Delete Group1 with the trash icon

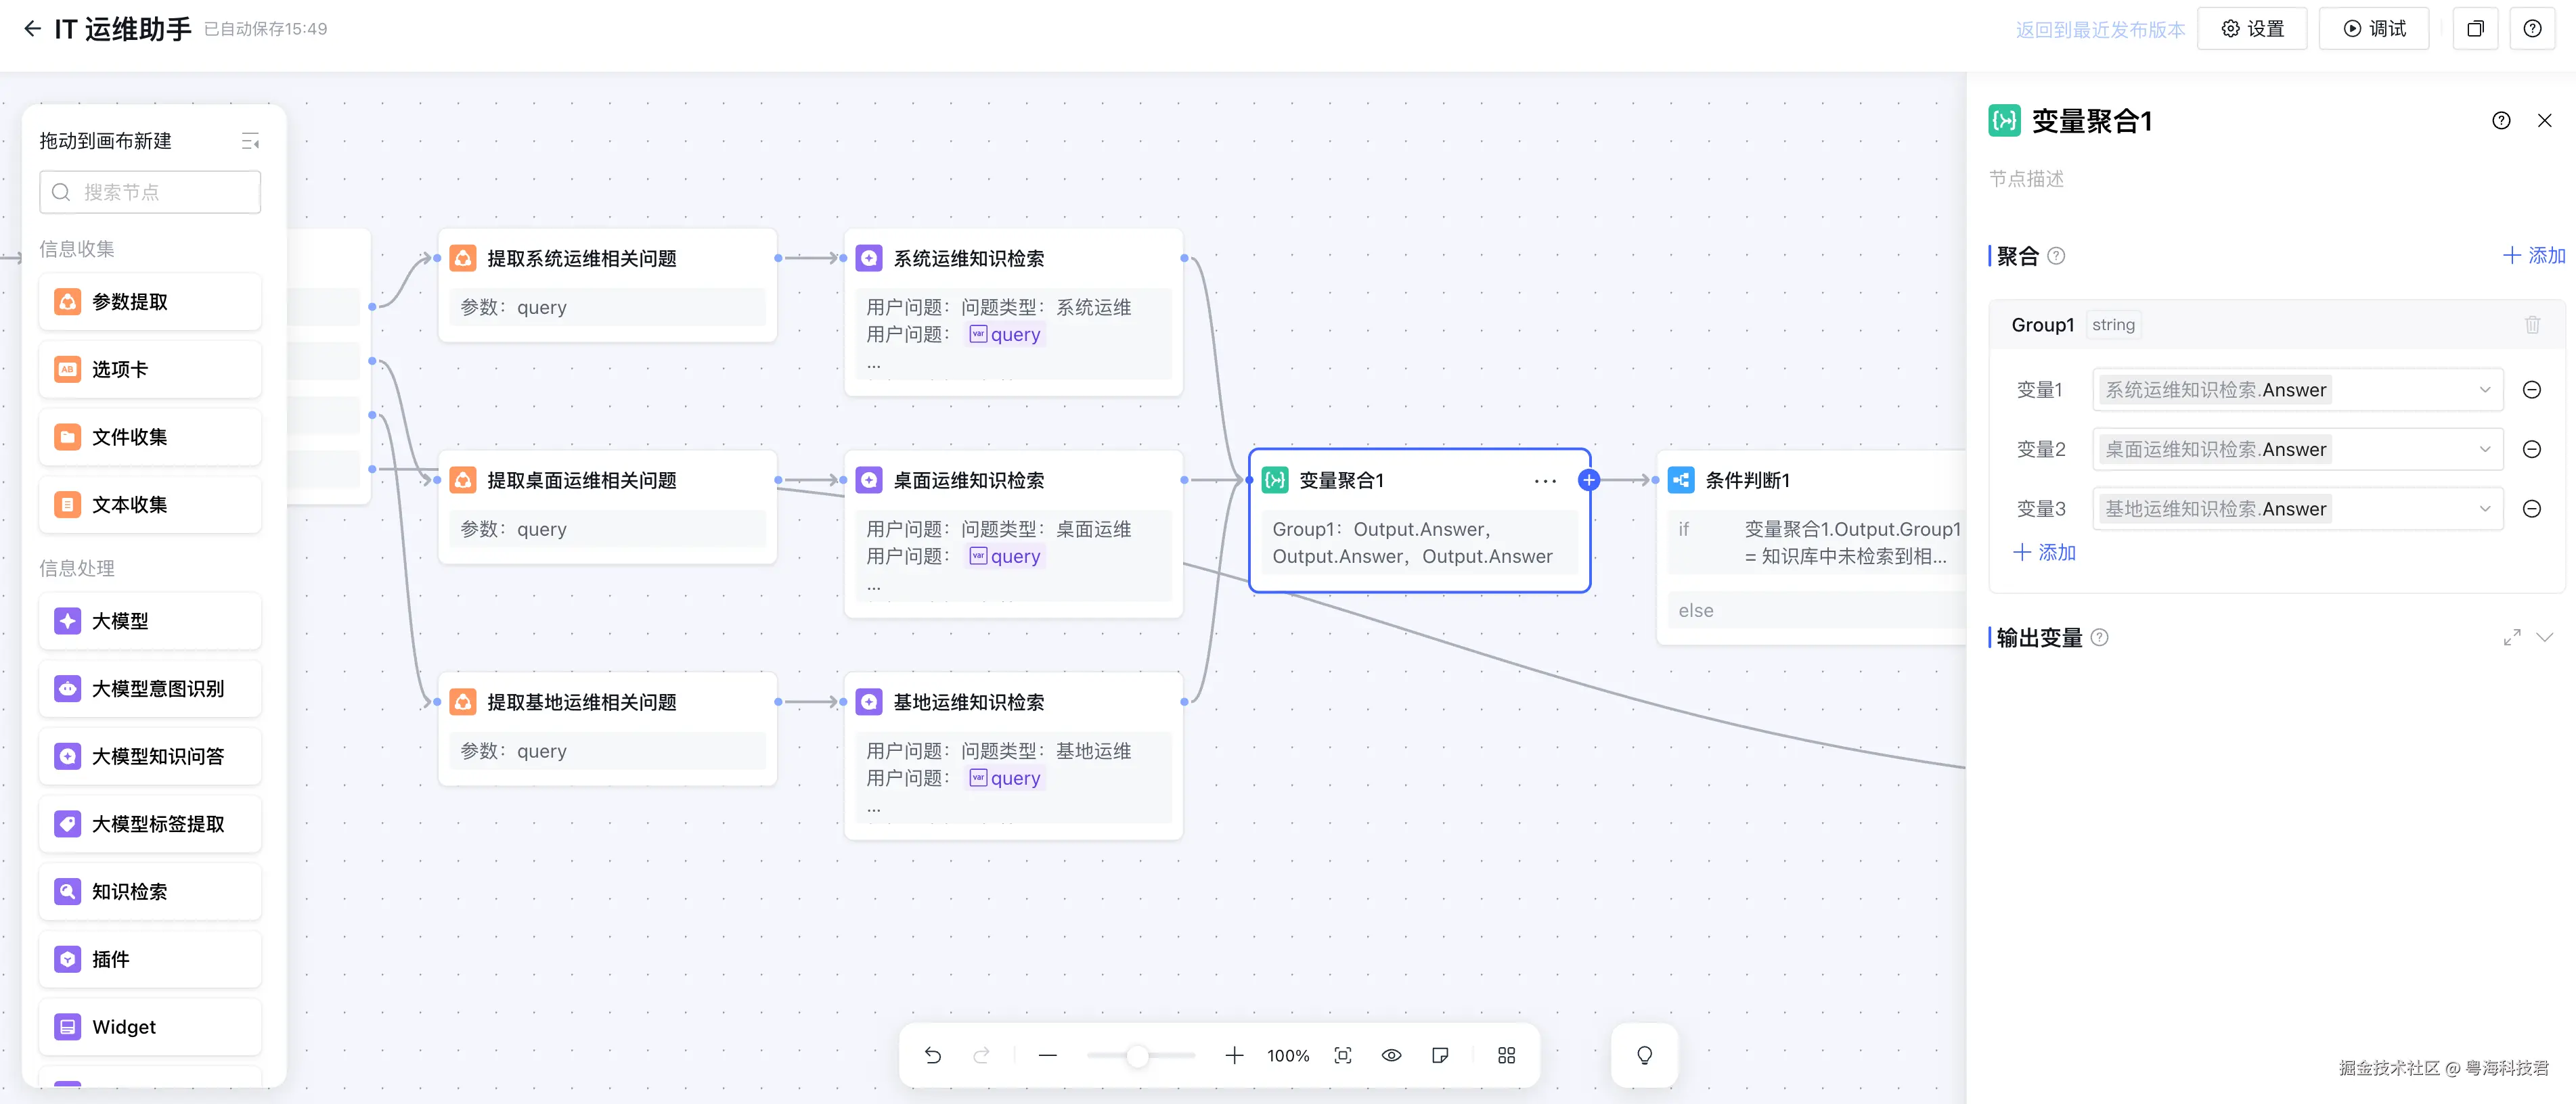click(2532, 325)
